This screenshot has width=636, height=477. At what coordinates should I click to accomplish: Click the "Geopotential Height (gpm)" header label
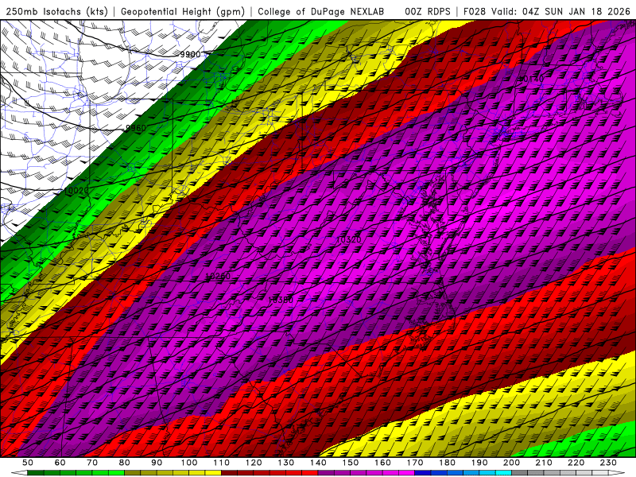click(183, 11)
